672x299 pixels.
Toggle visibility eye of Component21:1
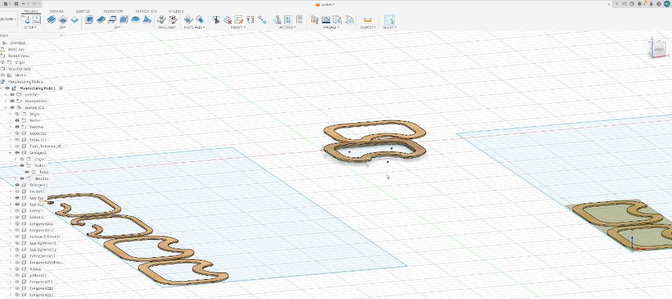point(17,282)
